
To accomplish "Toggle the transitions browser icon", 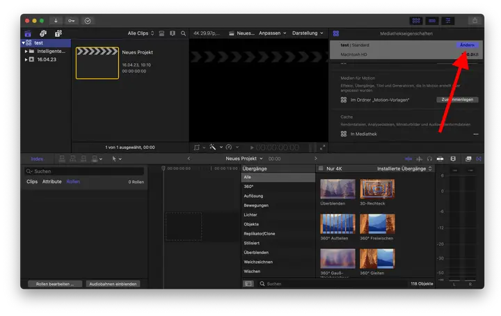I will click(480, 159).
